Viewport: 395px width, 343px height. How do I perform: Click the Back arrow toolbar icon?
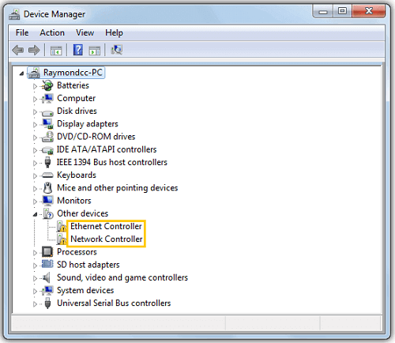pyautogui.click(x=18, y=50)
